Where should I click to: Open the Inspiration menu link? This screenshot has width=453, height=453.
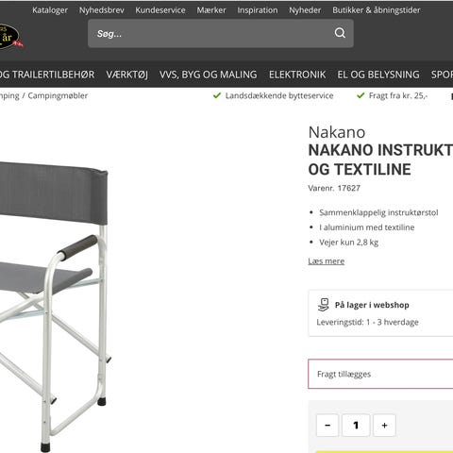click(x=258, y=10)
